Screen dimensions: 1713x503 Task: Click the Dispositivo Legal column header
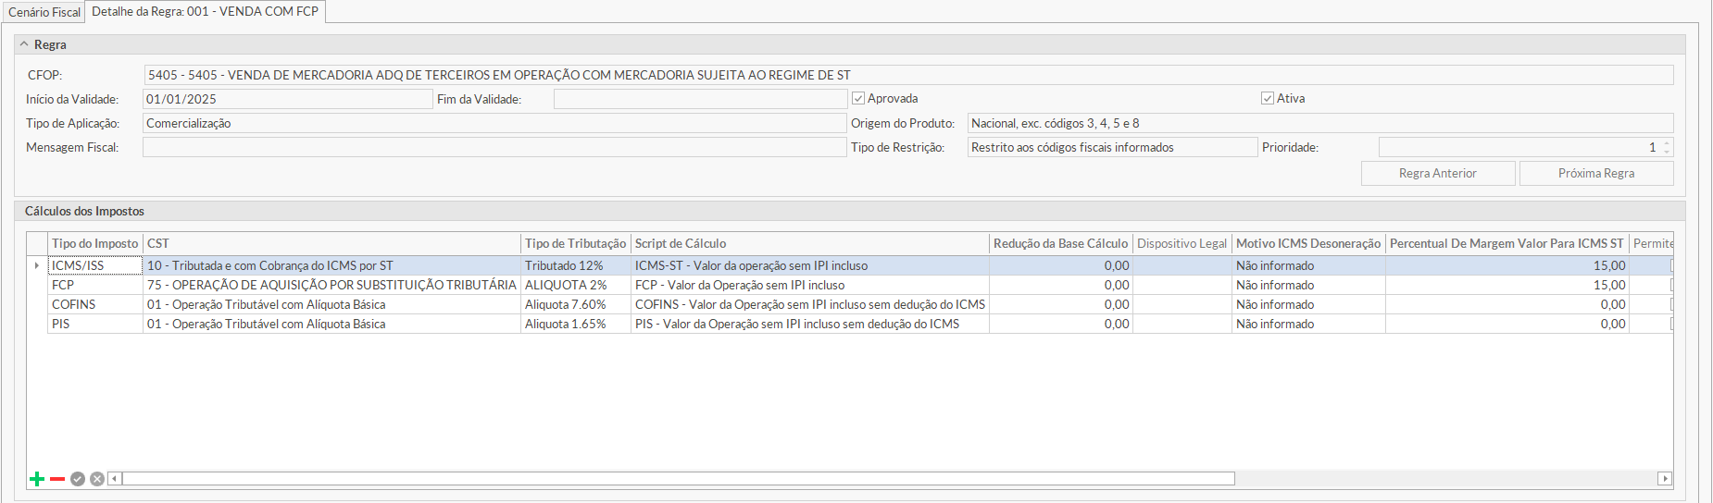(x=1182, y=243)
